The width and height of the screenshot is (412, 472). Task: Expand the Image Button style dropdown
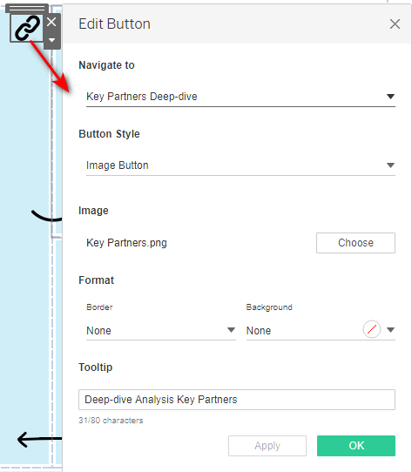[240, 165]
